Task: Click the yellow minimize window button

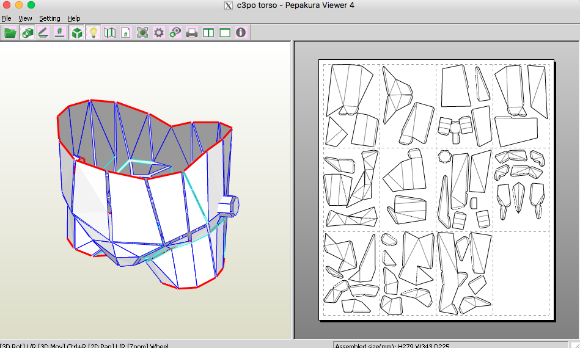Action: pyautogui.click(x=19, y=5)
